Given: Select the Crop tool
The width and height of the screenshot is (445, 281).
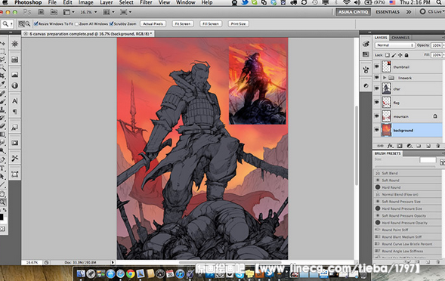Looking at the screenshot, I should point(2,76).
